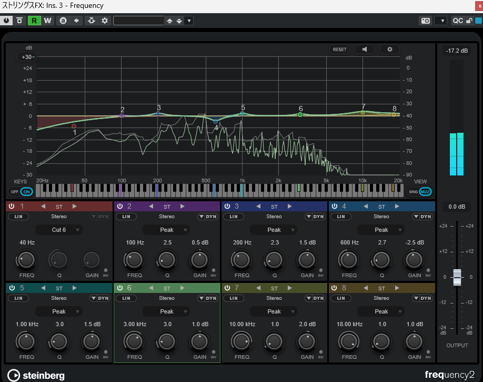The height and width of the screenshot is (382, 483).
Task: Select EQ point 6 on the curve
Action: pyautogui.click(x=300, y=115)
